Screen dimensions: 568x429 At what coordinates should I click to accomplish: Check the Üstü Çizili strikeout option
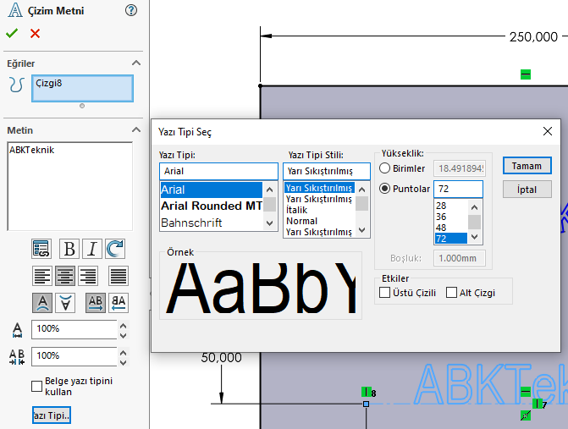coord(385,293)
